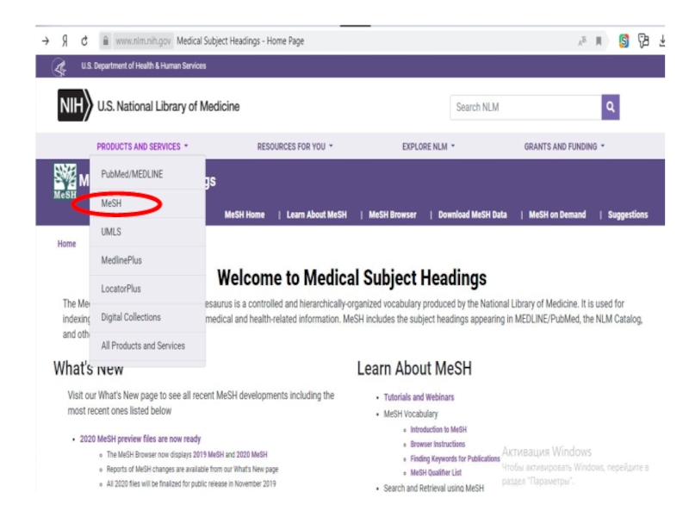
Task: Open the MeSH Qualifier List link
Action: click(436, 472)
